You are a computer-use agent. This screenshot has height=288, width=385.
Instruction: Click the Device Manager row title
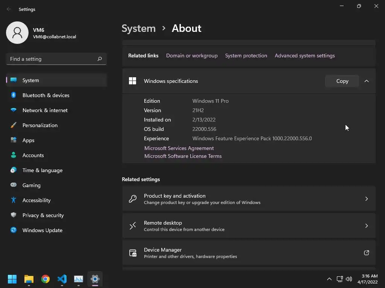tap(163, 250)
